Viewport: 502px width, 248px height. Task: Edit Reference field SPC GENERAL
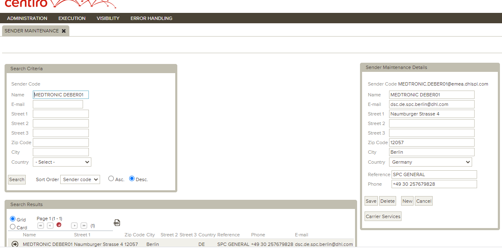[x=434, y=174]
